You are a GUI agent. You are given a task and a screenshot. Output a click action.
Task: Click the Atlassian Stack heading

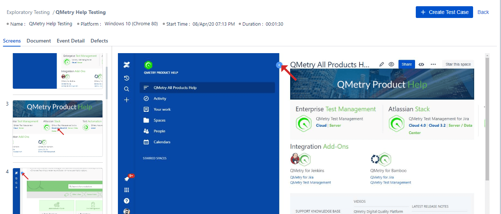click(409, 109)
